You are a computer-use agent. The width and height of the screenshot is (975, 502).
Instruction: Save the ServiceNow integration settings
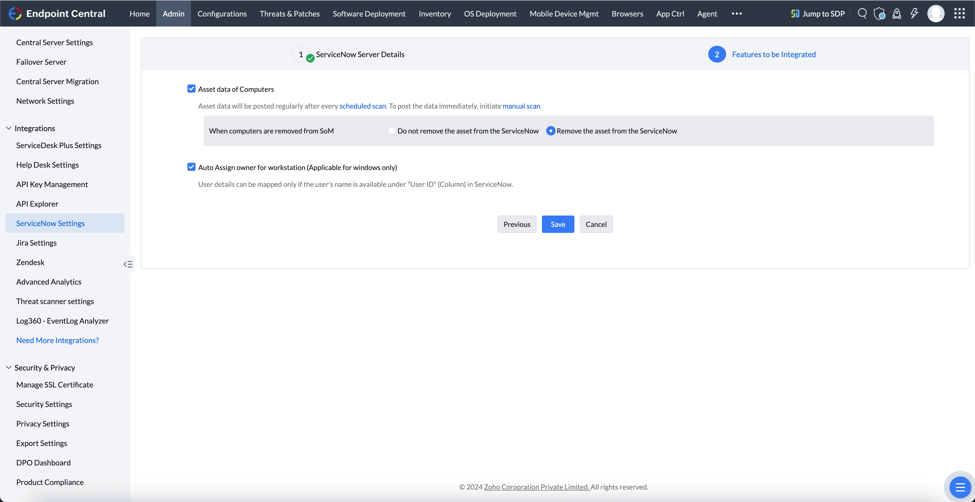click(558, 224)
